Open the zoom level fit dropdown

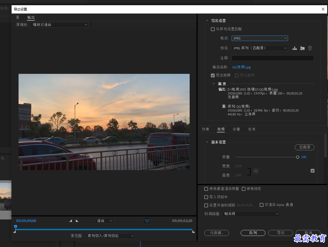pos(104,221)
